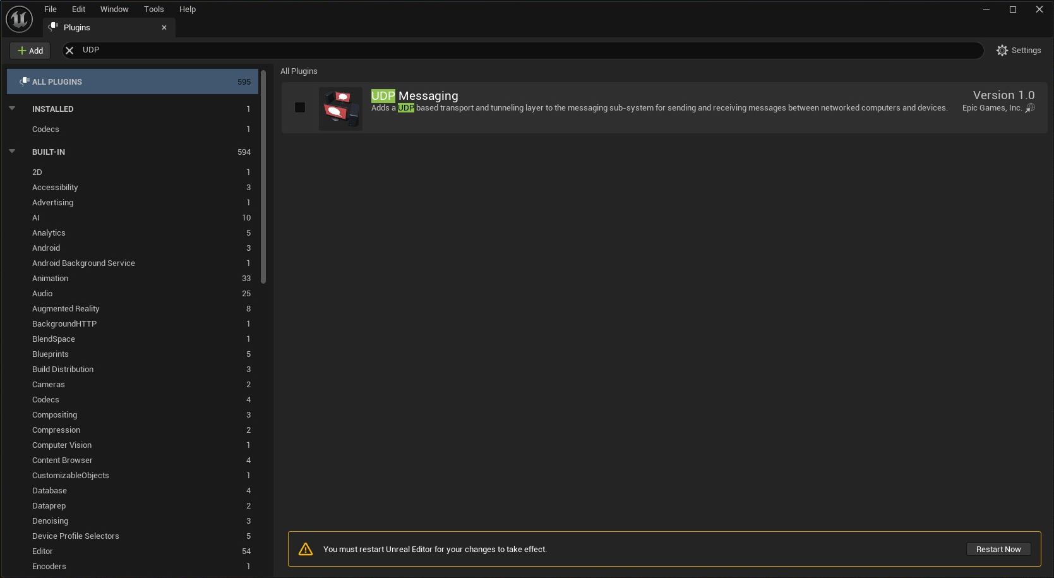Minimize the Unreal Editor window
This screenshot has width=1054, height=578.
point(986,9)
